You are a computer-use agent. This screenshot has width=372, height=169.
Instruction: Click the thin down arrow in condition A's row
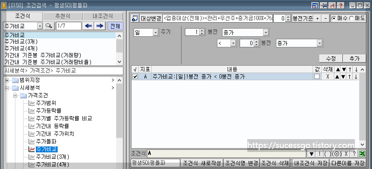(356, 76)
